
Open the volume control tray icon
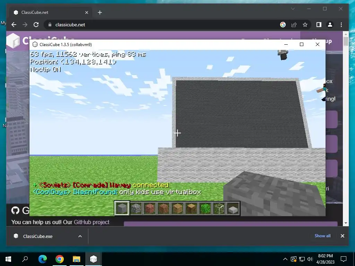[x=310, y=259]
